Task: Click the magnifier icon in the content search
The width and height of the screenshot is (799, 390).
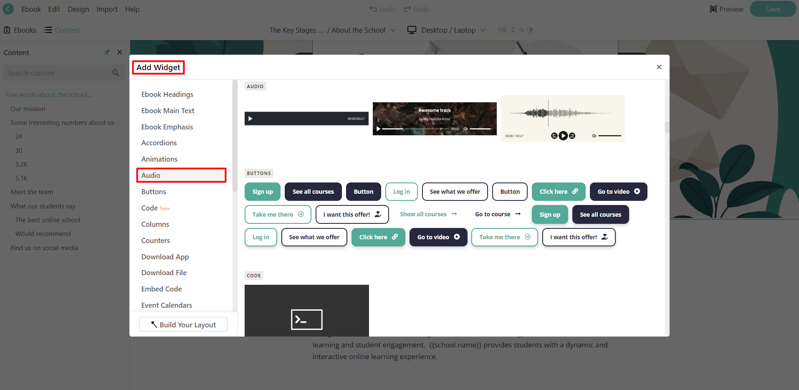Action: click(x=116, y=73)
